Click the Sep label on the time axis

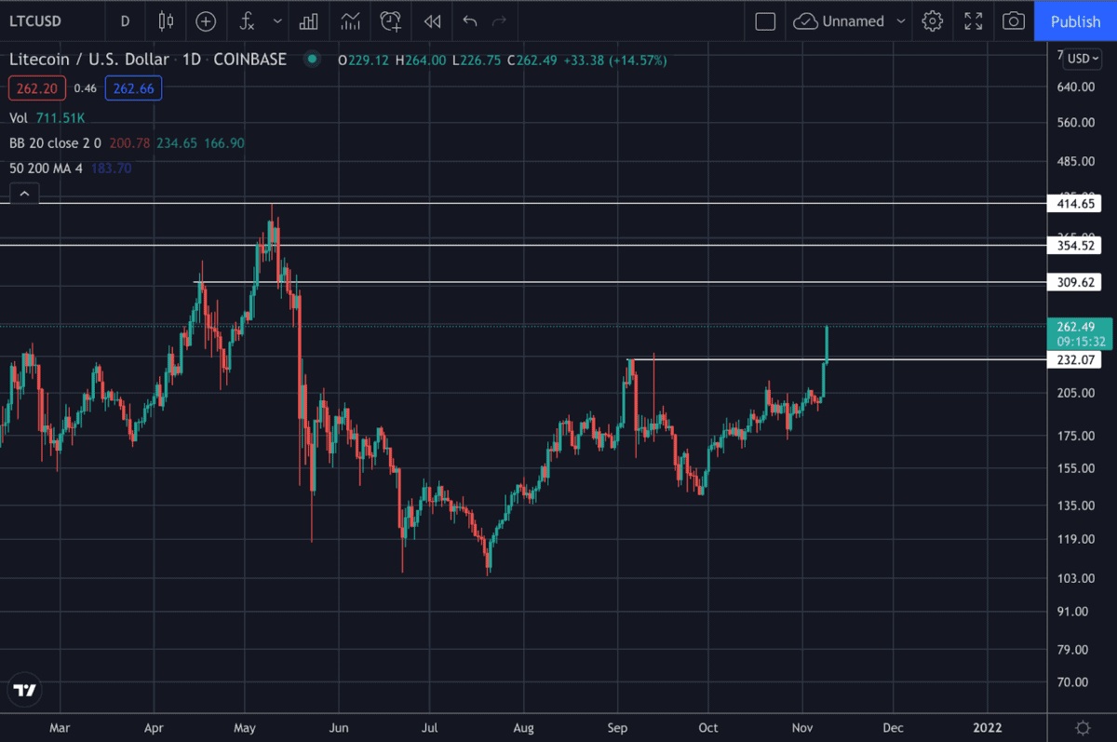point(617,726)
